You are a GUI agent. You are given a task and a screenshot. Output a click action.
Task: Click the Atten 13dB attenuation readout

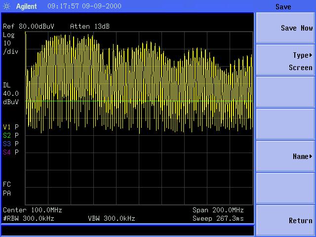pos(90,26)
